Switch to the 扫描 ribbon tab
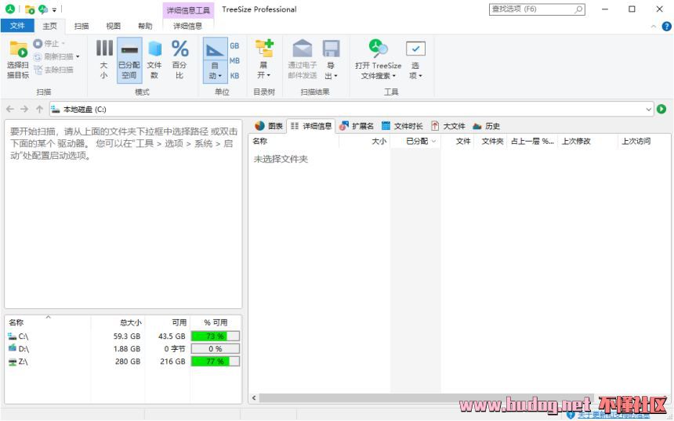This screenshot has height=421, width=674. 82,26
